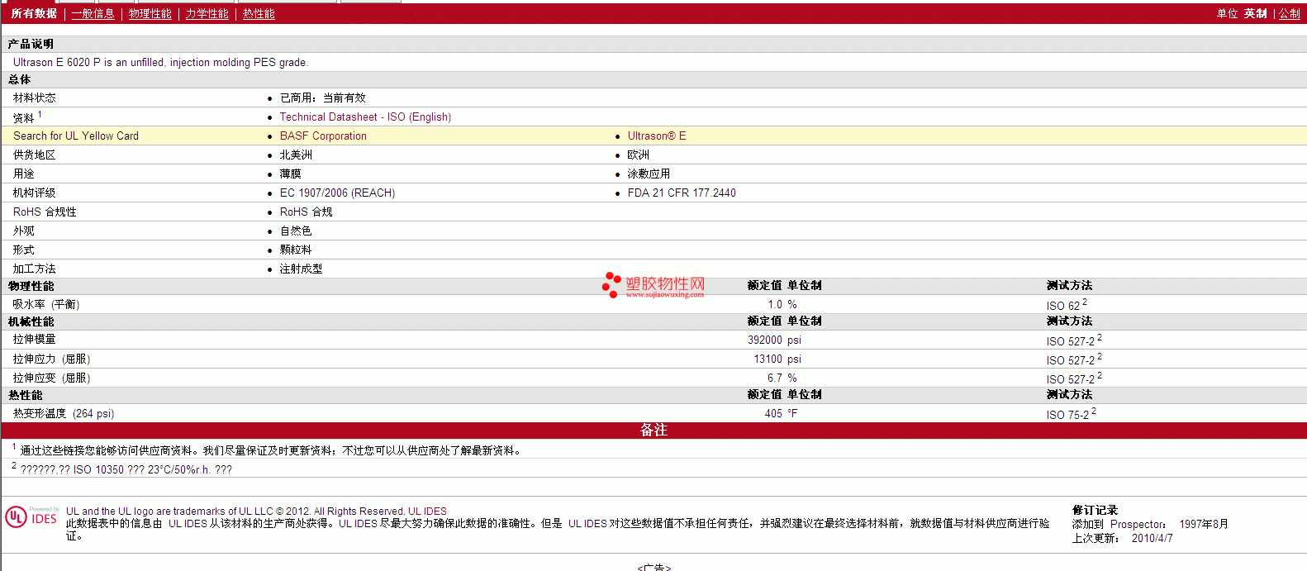
Task: Click the 薄膜 usage value
Action: tap(290, 174)
